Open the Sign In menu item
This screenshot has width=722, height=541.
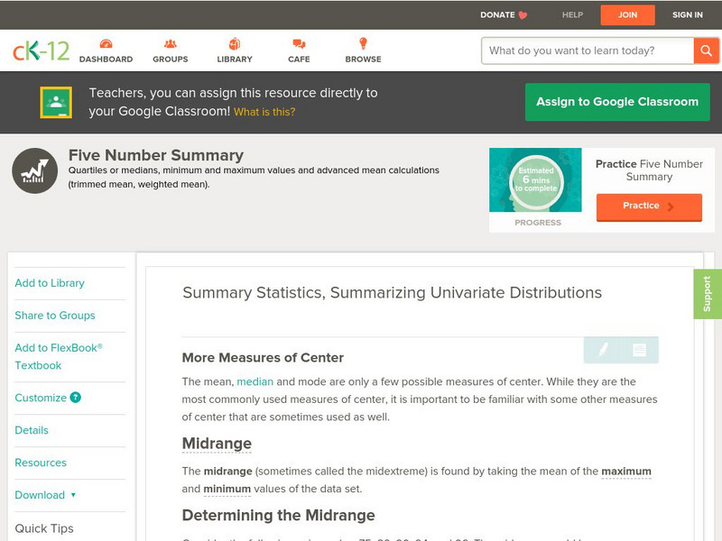(687, 14)
